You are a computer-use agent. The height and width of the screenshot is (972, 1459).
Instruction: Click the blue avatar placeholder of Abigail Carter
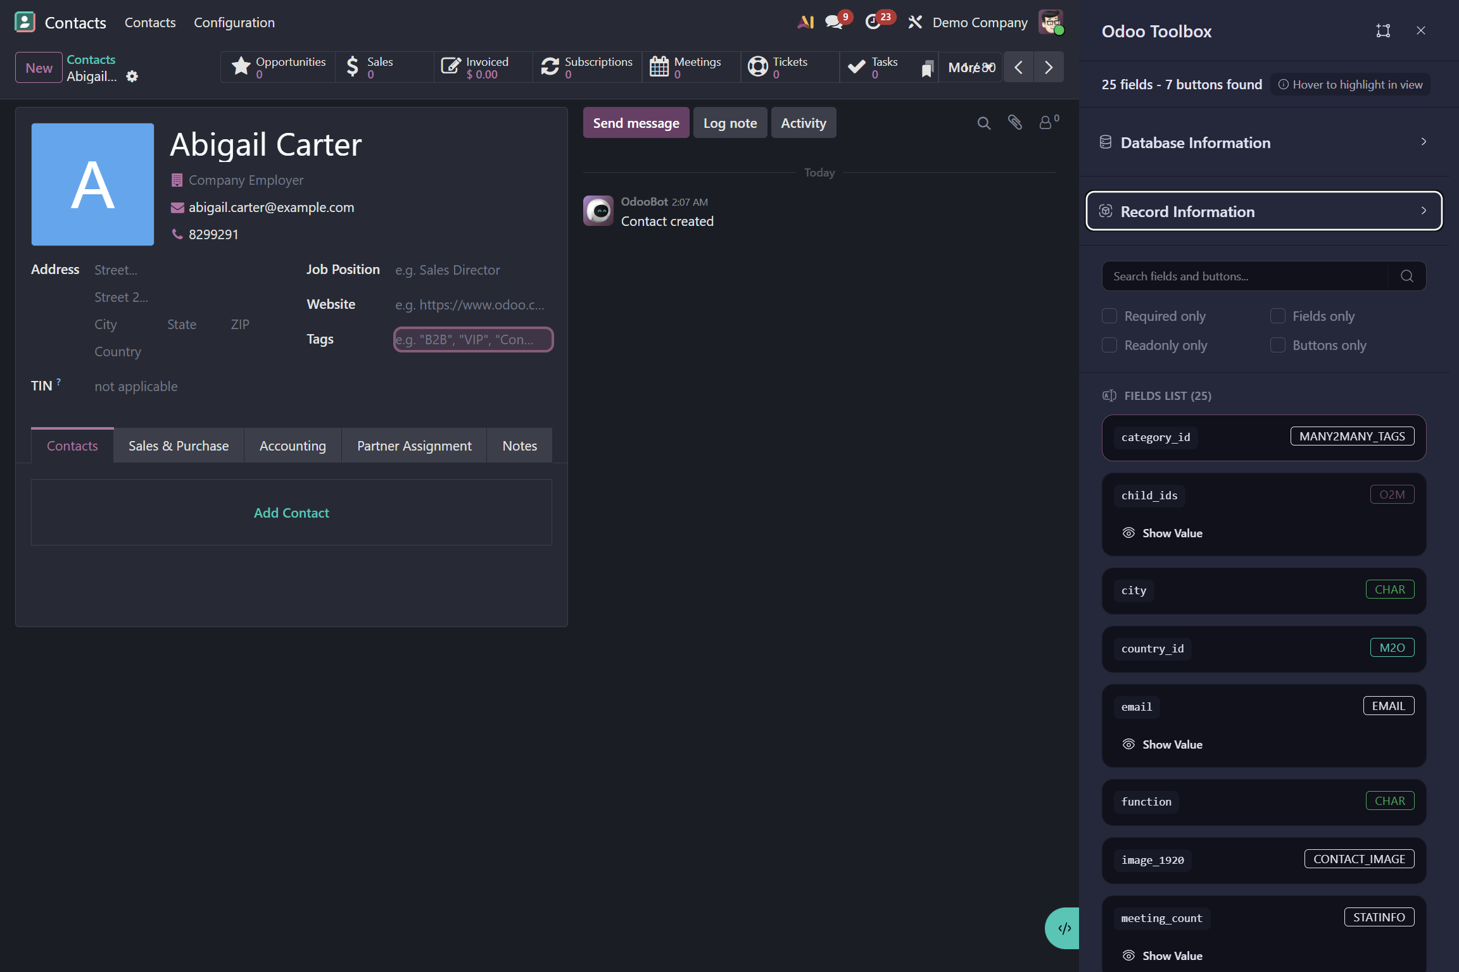pyautogui.click(x=92, y=184)
